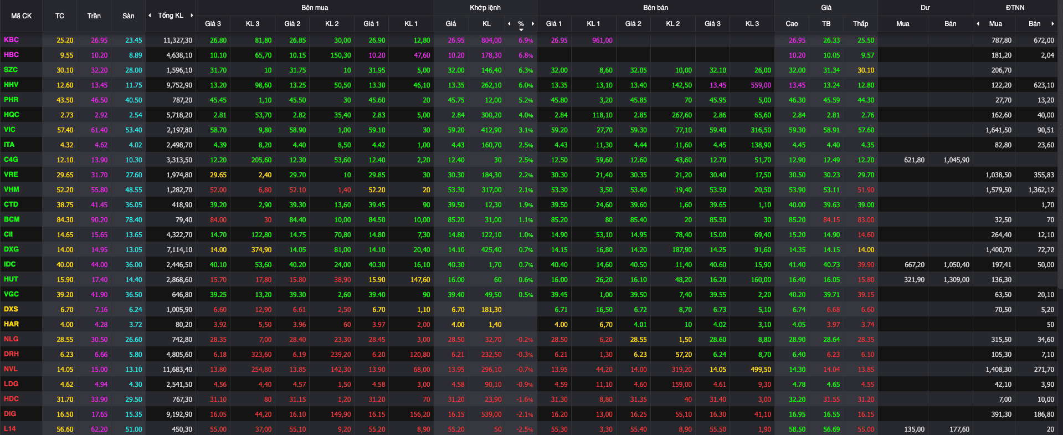Open stock symbol SZC
The width and height of the screenshot is (1063, 435).
click(x=11, y=70)
